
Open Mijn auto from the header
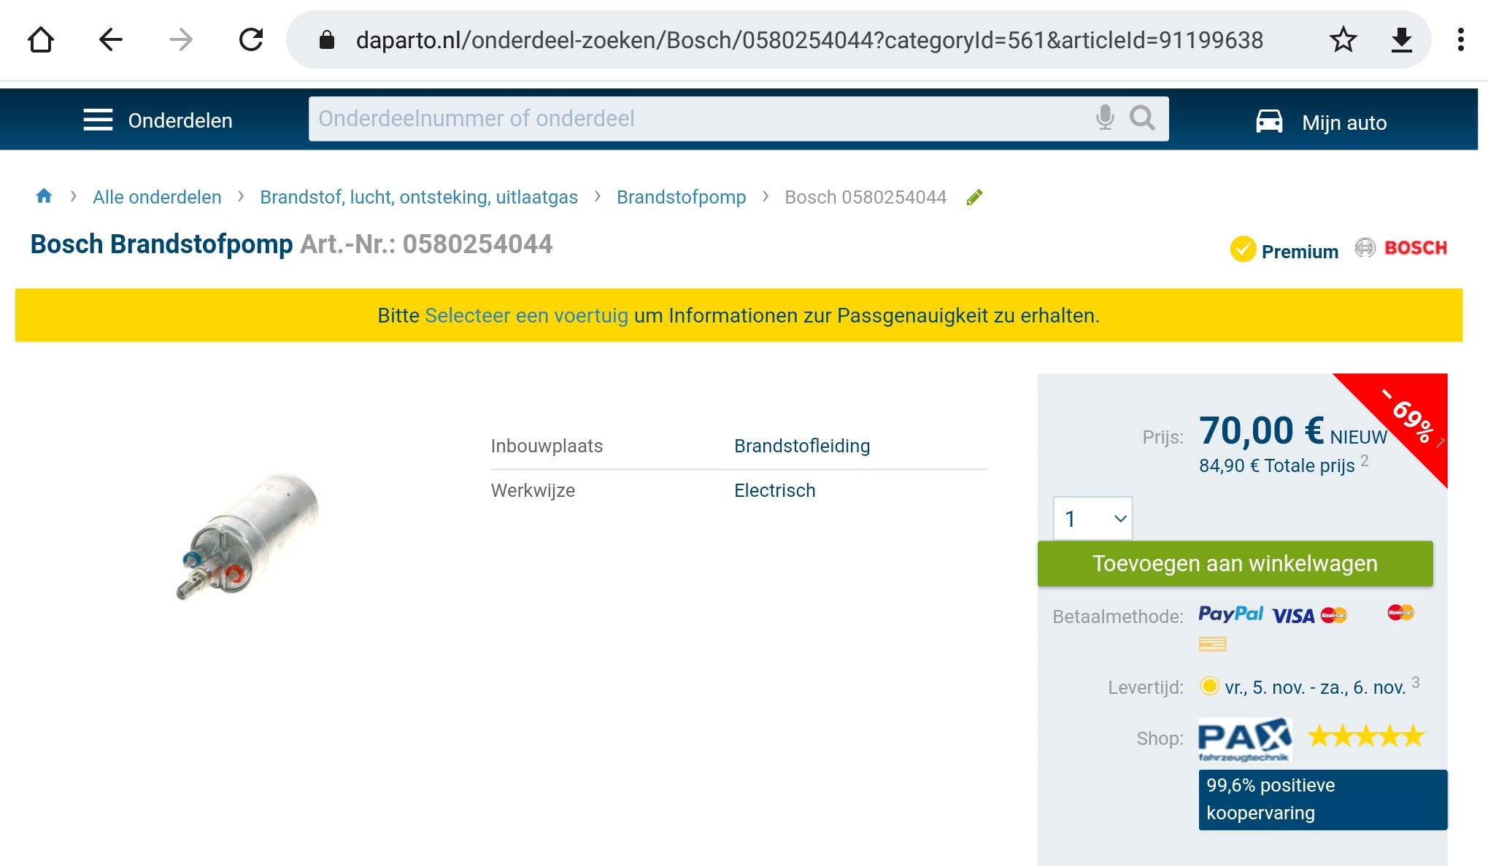pos(1344,123)
